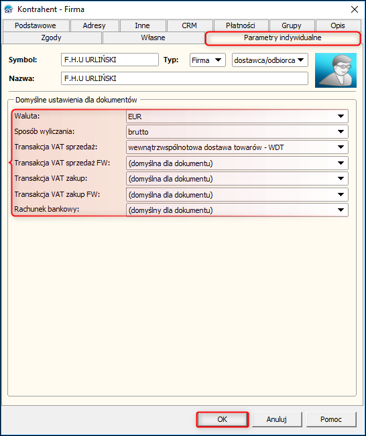Click the Domyślne ustawienia dla dokumentów heading
Screen dimensions: 366x436
click(x=76, y=100)
